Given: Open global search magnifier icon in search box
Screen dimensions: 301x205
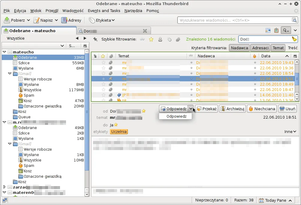Looking at the screenshot, I should click(294, 20).
